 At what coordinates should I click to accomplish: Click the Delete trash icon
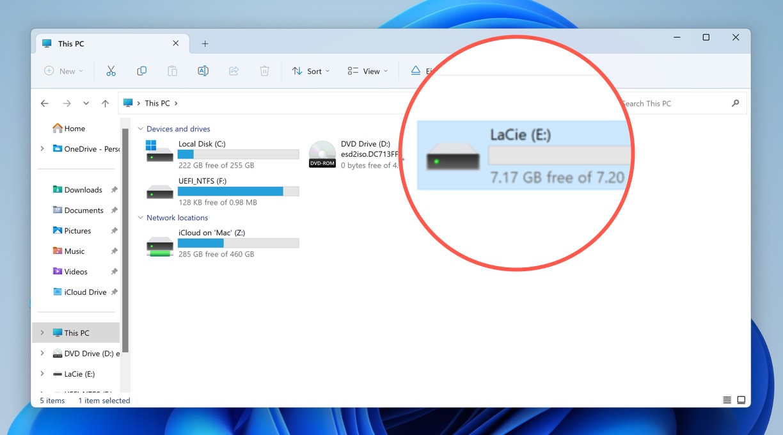click(x=264, y=71)
